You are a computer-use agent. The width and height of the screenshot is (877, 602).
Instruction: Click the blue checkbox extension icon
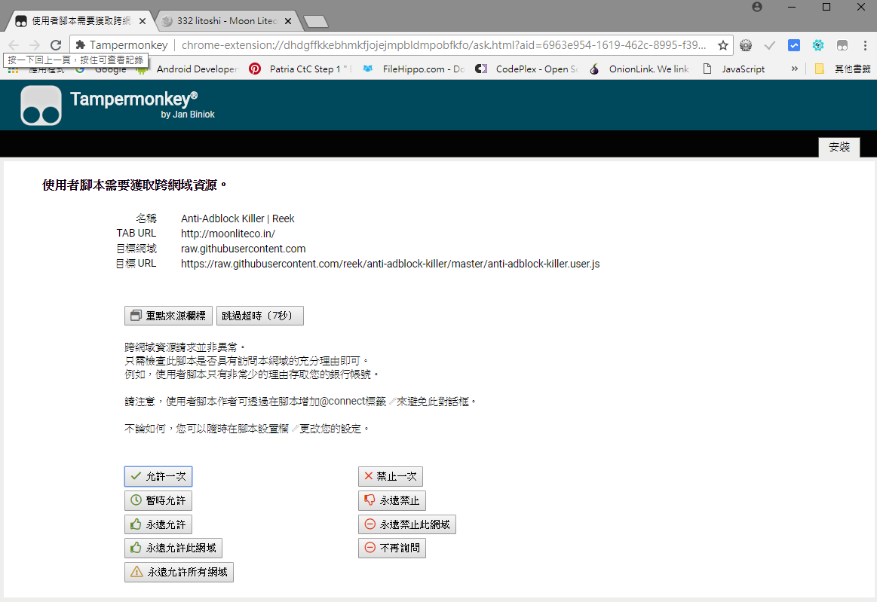coord(793,45)
